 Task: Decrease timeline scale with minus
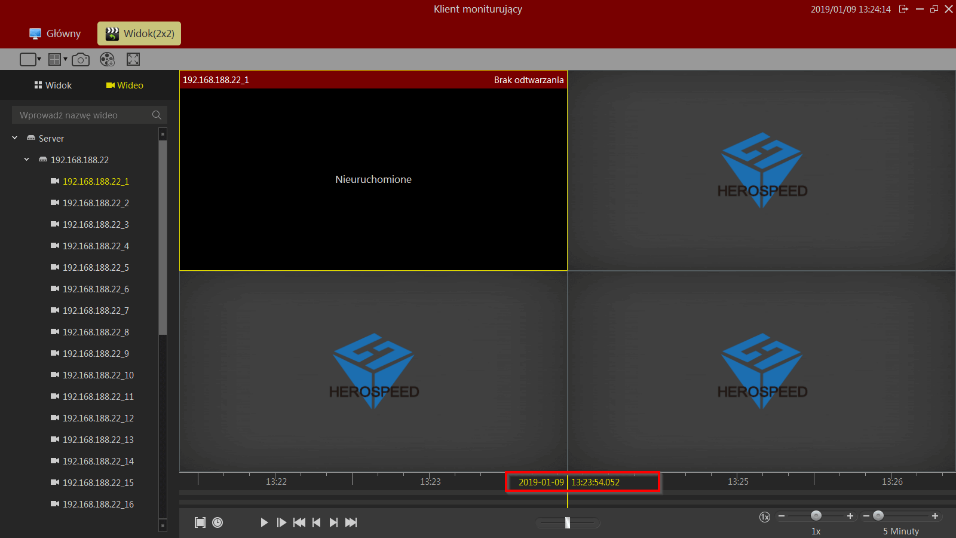pos(866,516)
